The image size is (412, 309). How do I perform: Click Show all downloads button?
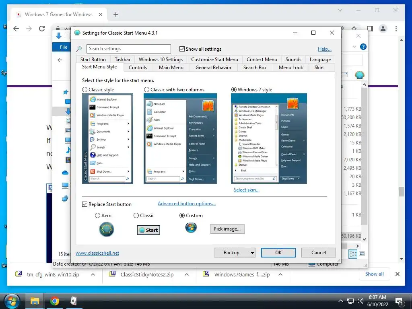pos(375,274)
